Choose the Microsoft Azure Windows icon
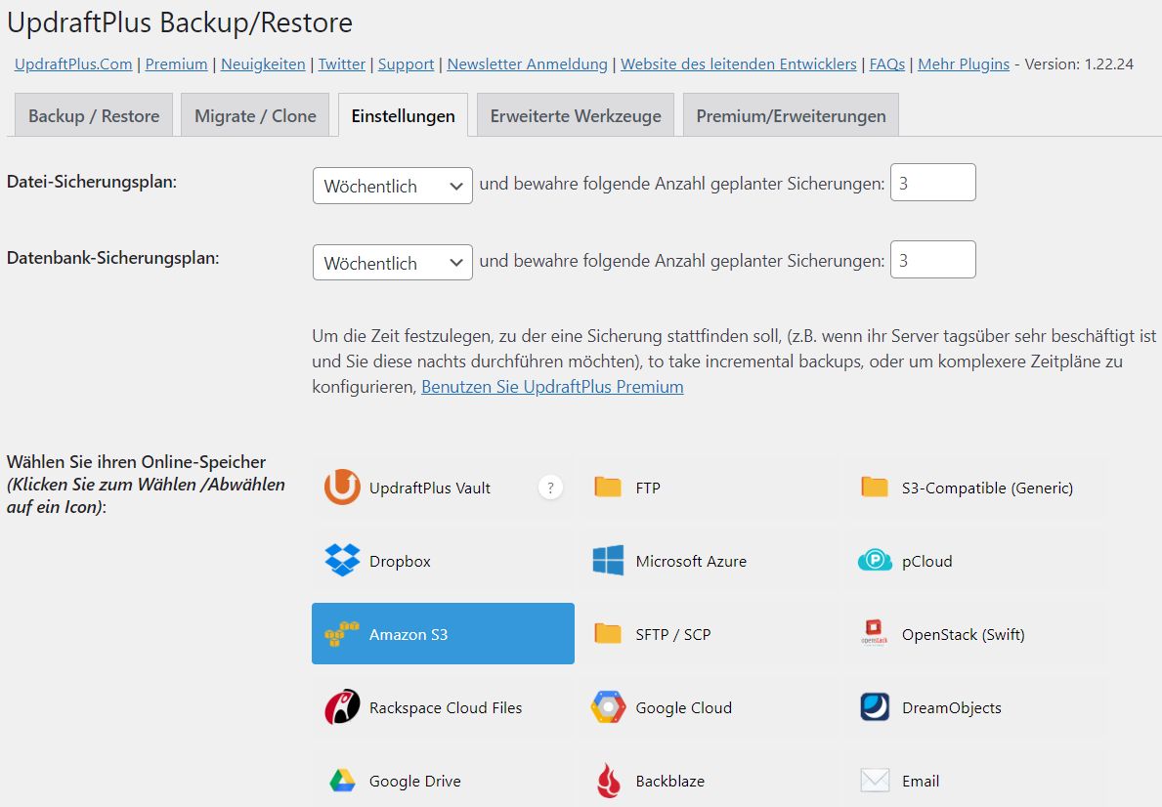This screenshot has width=1162, height=807. [608, 560]
